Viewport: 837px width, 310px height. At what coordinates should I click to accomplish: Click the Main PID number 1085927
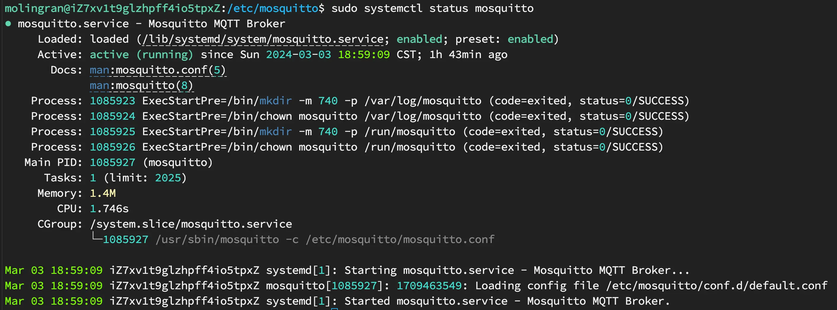112,162
